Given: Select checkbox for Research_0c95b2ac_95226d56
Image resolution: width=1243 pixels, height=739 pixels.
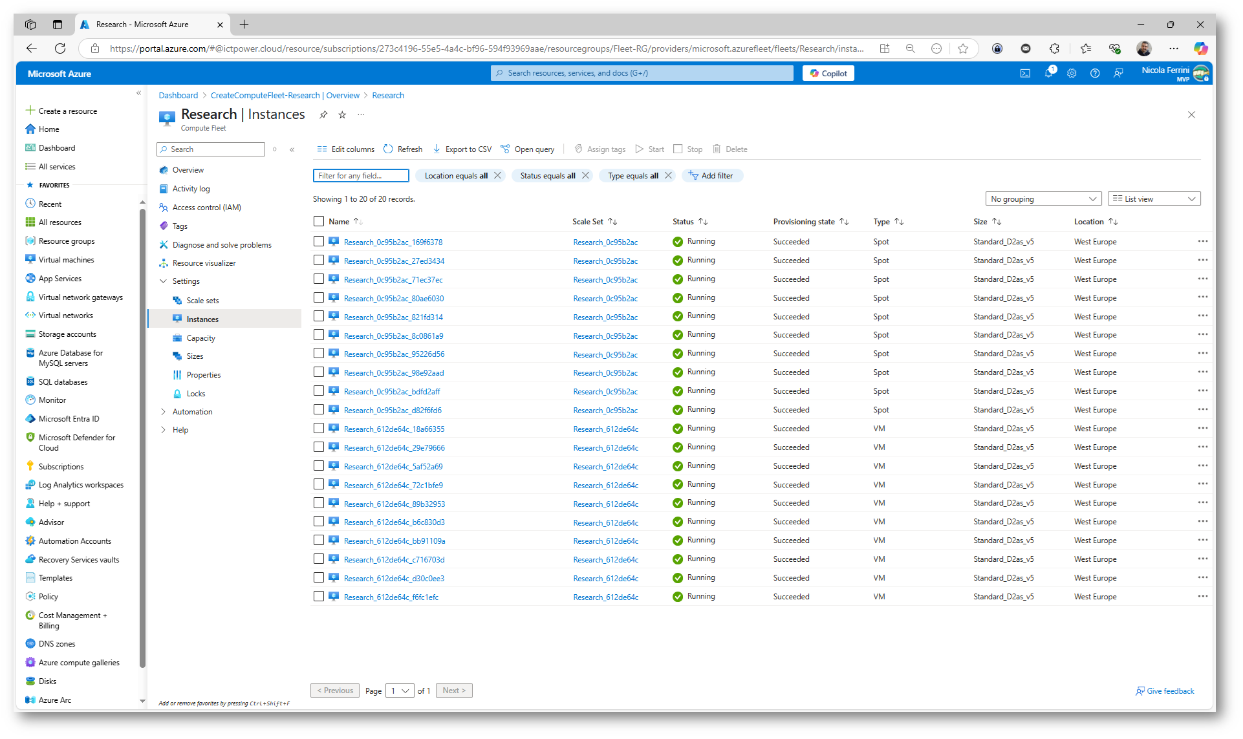Looking at the screenshot, I should [319, 354].
